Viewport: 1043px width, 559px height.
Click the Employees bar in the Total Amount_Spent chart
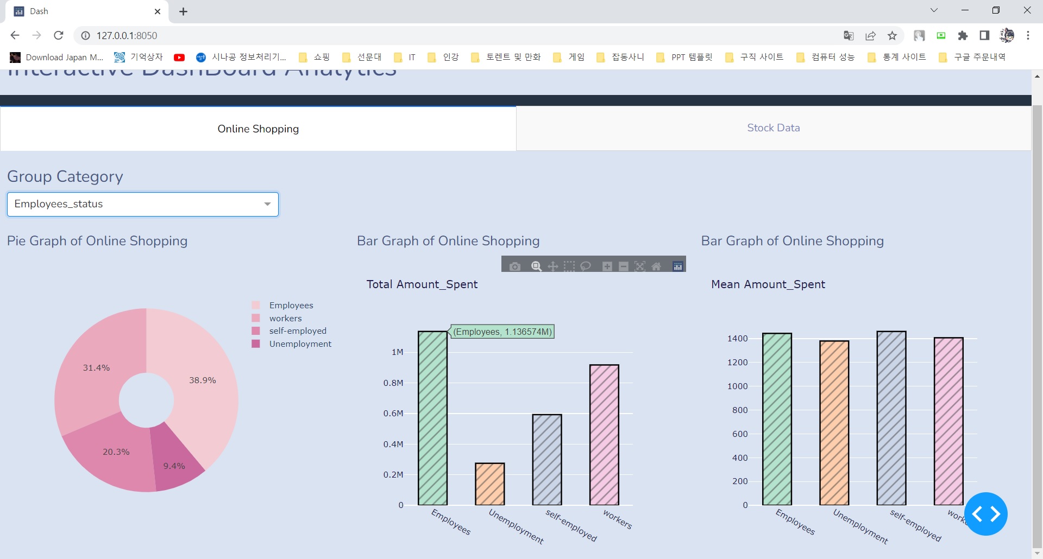[432, 418]
